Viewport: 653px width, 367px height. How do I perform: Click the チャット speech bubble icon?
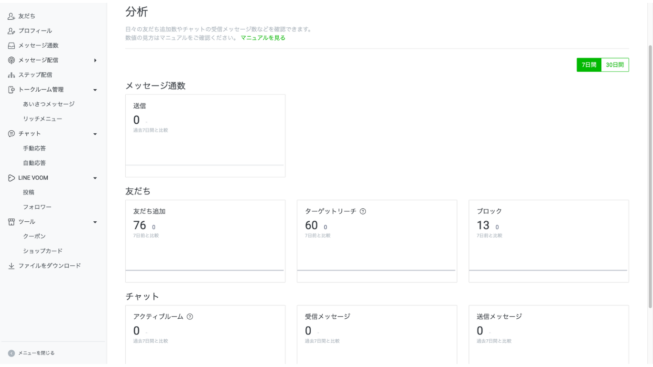11,134
